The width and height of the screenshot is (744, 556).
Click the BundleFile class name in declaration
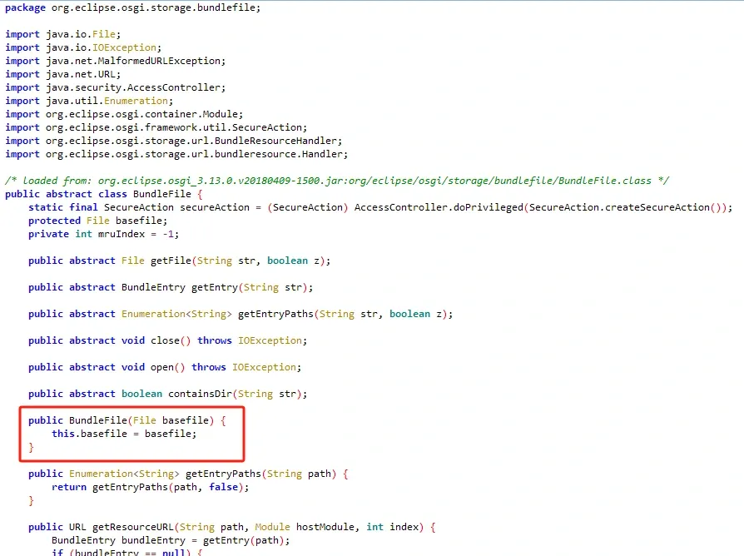click(161, 194)
